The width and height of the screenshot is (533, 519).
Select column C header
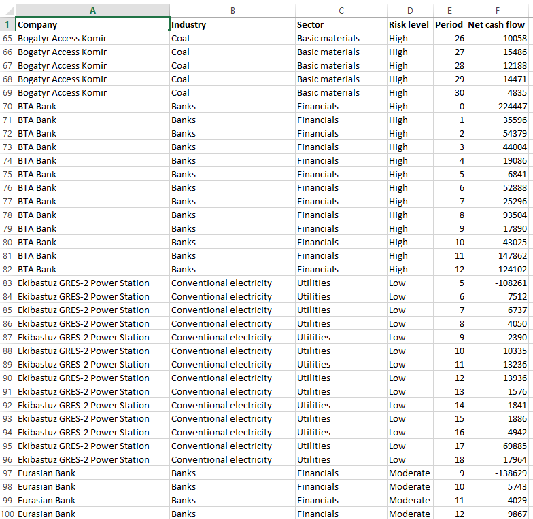click(341, 11)
